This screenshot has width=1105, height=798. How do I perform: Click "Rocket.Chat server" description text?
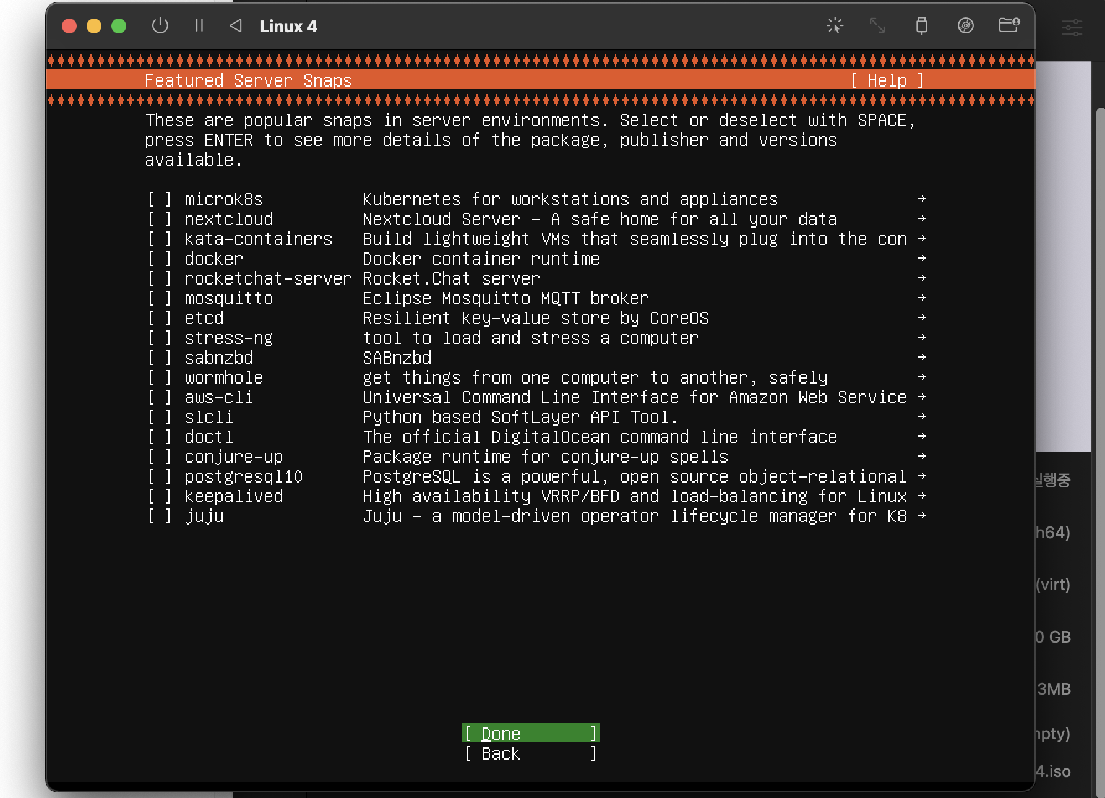451,278
